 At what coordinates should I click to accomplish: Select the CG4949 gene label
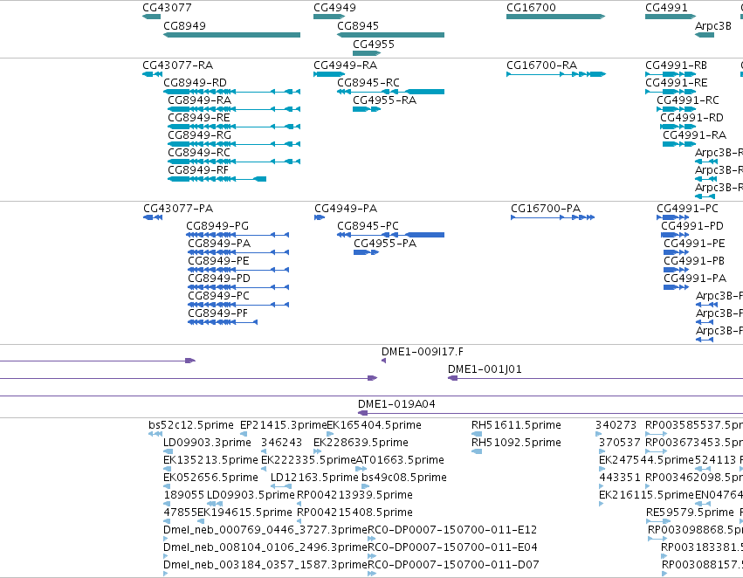click(x=334, y=8)
